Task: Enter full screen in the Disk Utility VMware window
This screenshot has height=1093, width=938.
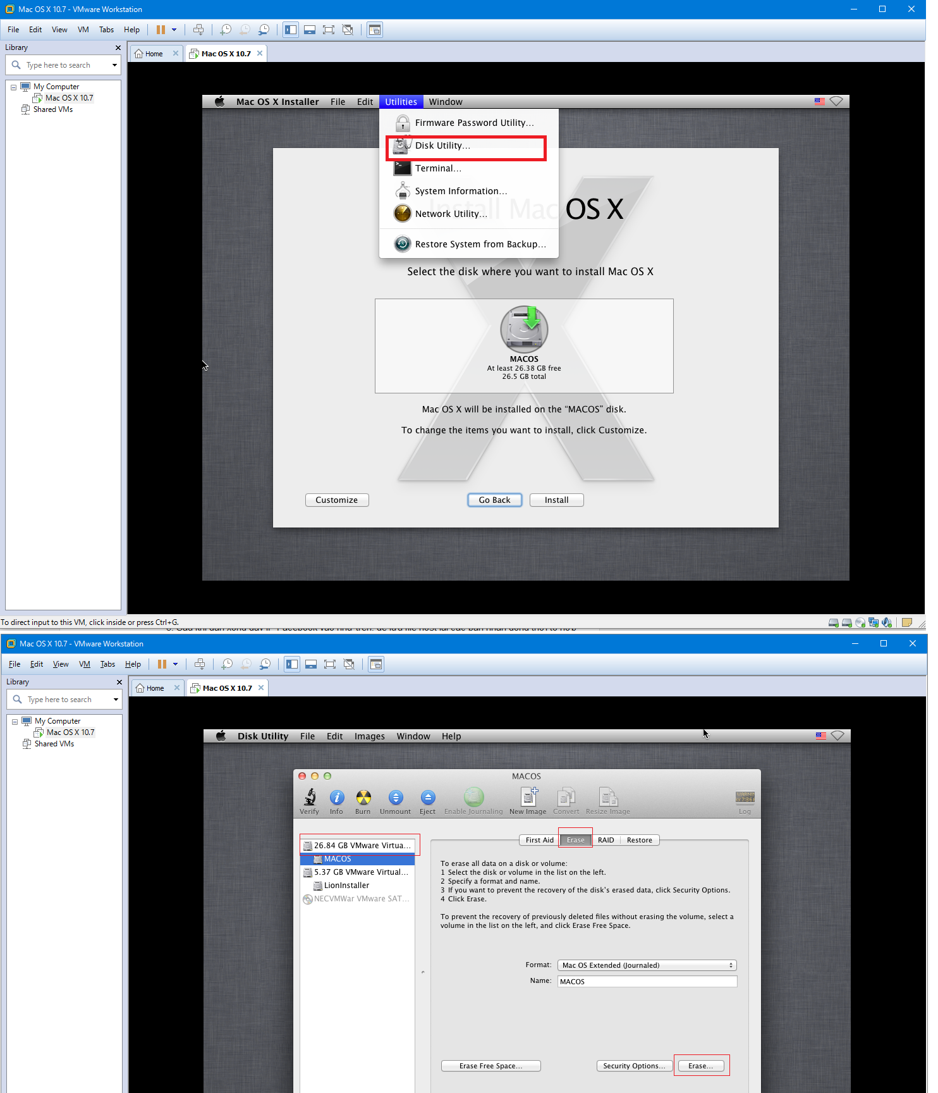Action: click(x=330, y=664)
